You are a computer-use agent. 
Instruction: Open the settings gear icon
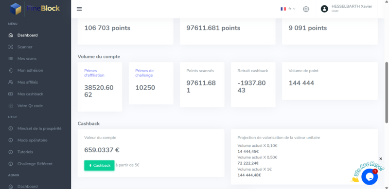point(306,9)
